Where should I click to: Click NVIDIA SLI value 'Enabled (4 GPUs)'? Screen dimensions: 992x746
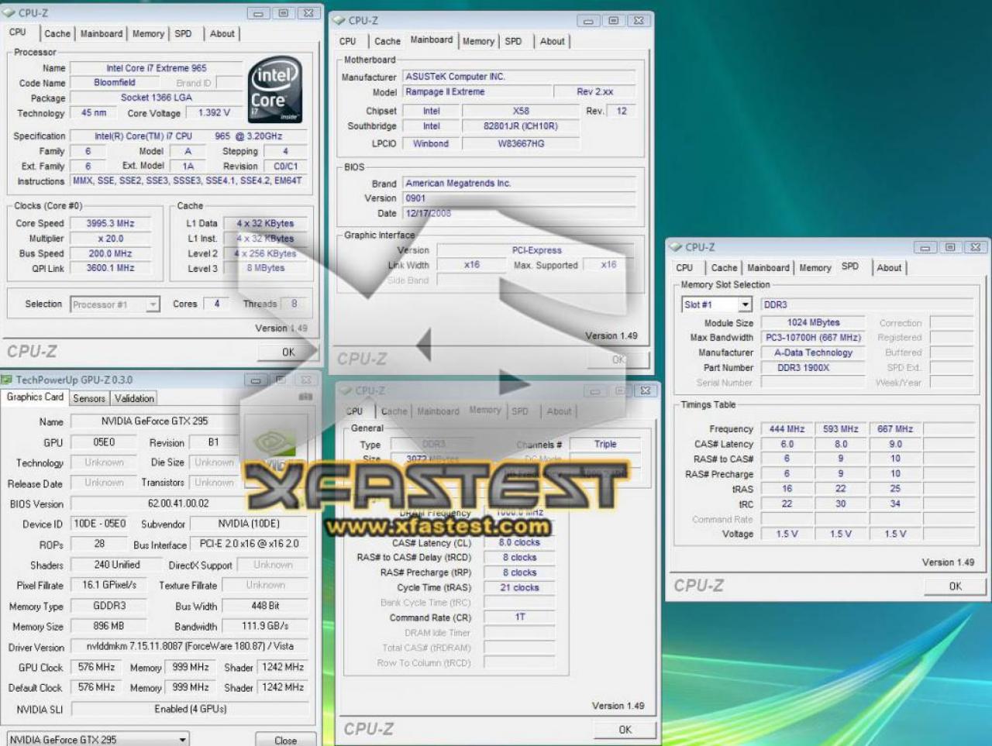click(190, 709)
